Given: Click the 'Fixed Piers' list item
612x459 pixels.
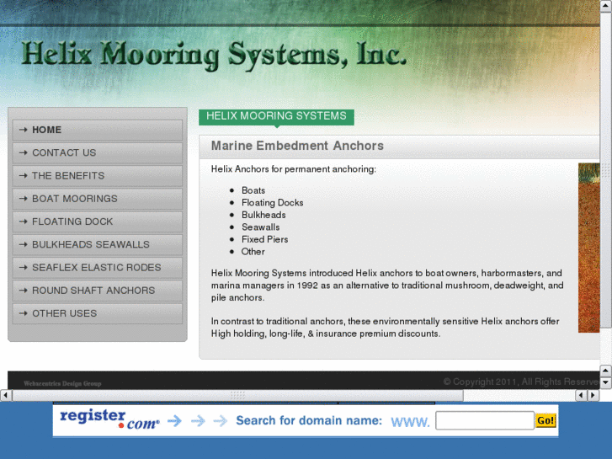Looking at the screenshot, I should [265, 239].
